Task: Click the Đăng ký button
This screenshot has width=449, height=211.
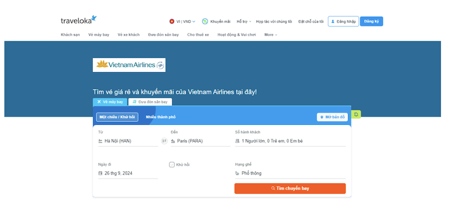Action: (372, 21)
